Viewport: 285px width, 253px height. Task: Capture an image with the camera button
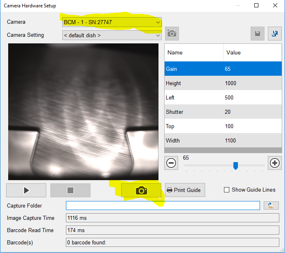coord(141,190)
